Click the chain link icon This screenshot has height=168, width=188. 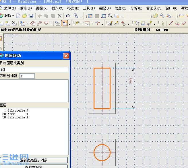[x=163, y=23]
